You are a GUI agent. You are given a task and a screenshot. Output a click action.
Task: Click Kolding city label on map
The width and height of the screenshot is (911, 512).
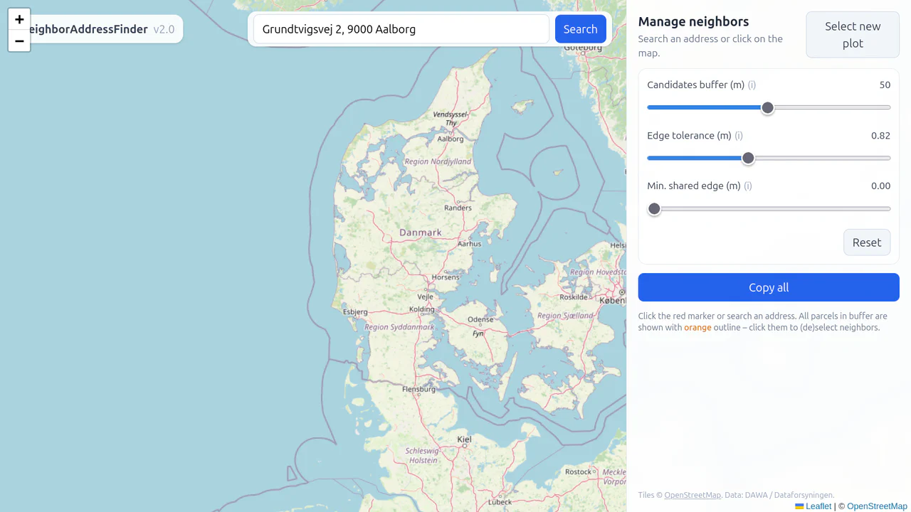click(422, 309)
